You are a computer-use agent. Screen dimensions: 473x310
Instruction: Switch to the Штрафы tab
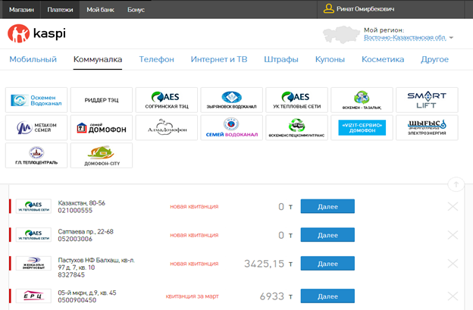click(281, 59)
